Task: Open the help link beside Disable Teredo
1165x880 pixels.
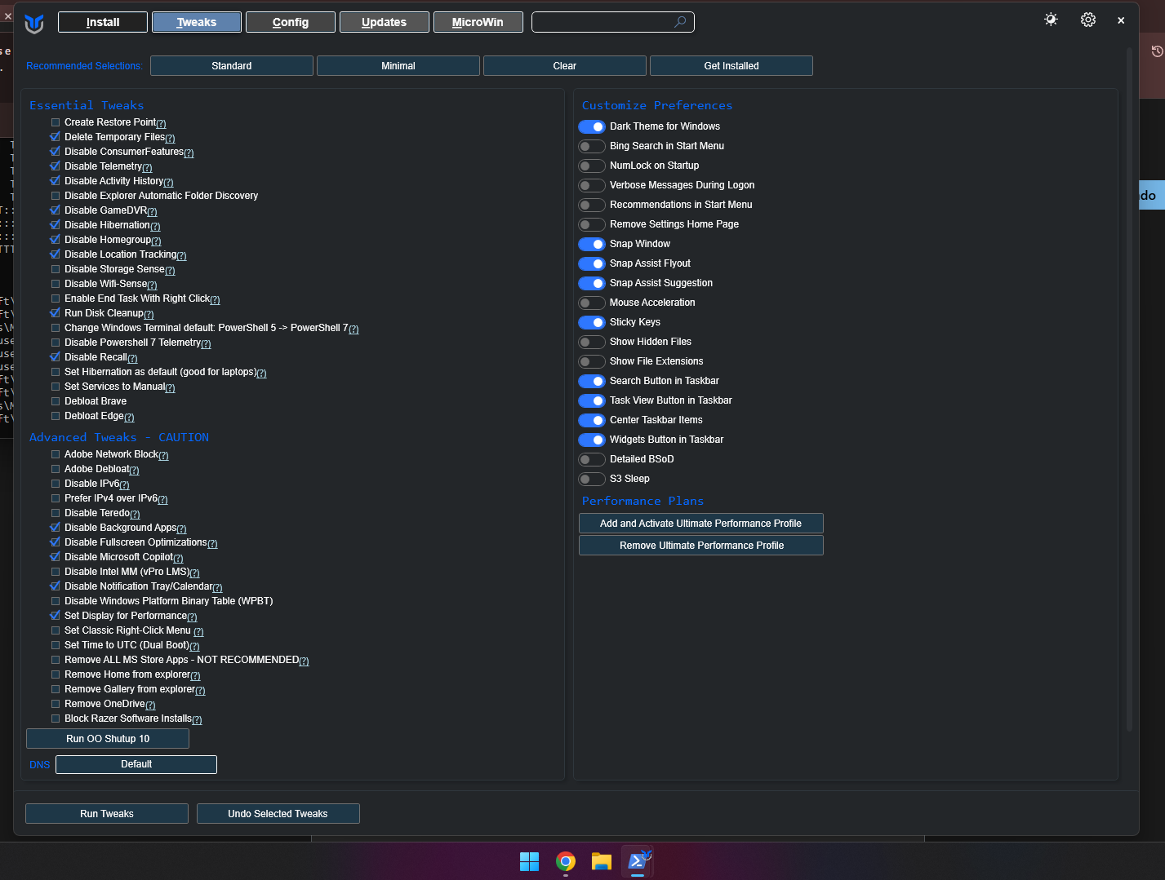Action: (135, 515)
